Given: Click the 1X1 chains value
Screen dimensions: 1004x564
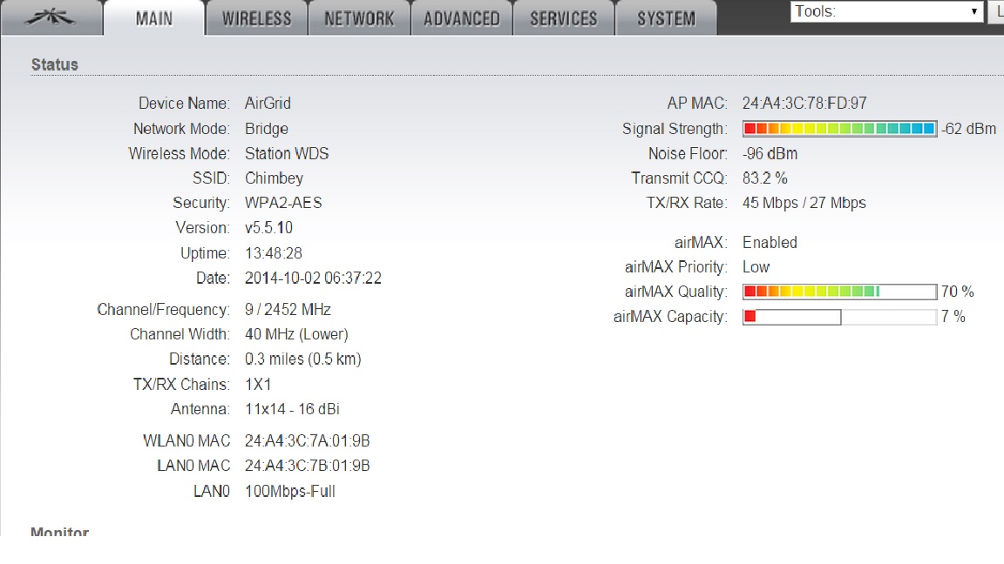Looking at the screenshot, I should pos(258,385).
